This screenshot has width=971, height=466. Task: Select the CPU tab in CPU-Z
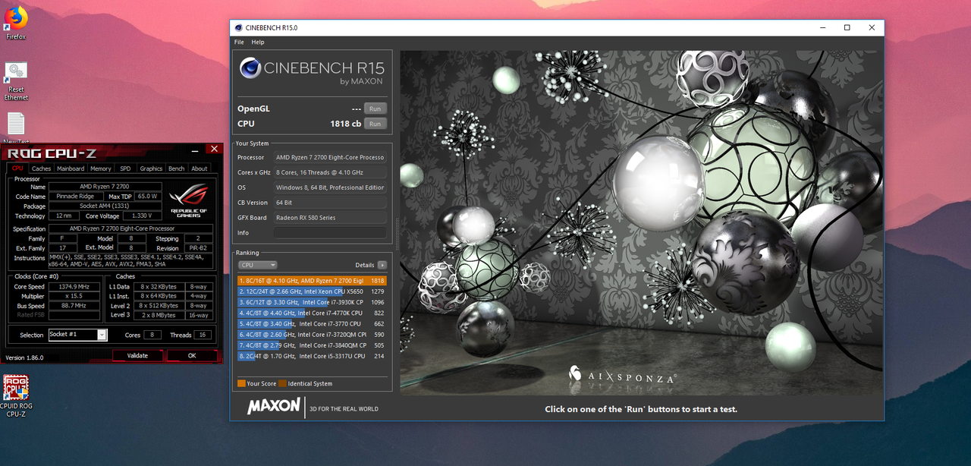pyautogui.click(x=17, y=168)
